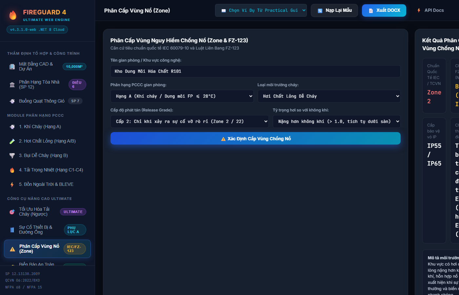This screenshot has height=295, width=459.
Task: Click the QCVN 06:2022/BXD footer text
Action: 23,281
